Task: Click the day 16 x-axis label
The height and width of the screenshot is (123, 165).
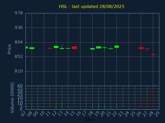Action: click(x=78, y=114)
